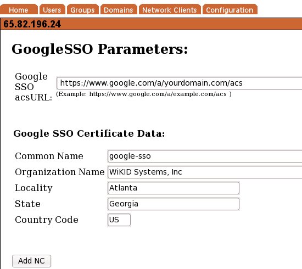Click the Add NC button

[x=32, y=261]
